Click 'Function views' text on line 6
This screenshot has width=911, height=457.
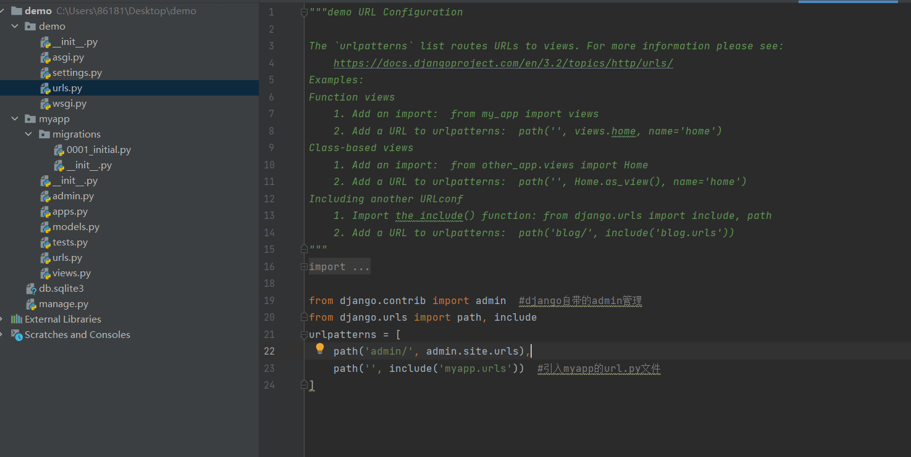pyautogui.click(x=352, y=97)
